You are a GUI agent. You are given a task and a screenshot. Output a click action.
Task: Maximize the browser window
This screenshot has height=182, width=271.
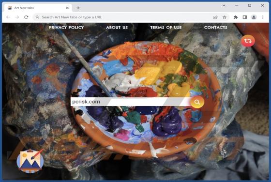pos(250,5)
